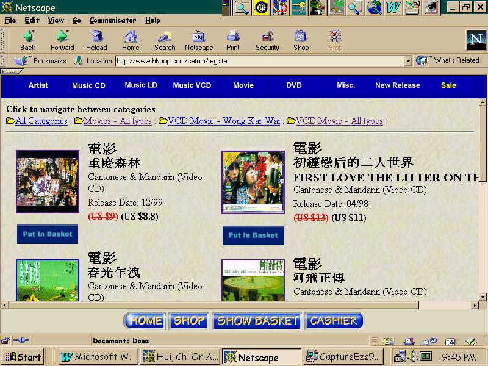Expand the collapsed personal toolbar tab

(11, 71)
